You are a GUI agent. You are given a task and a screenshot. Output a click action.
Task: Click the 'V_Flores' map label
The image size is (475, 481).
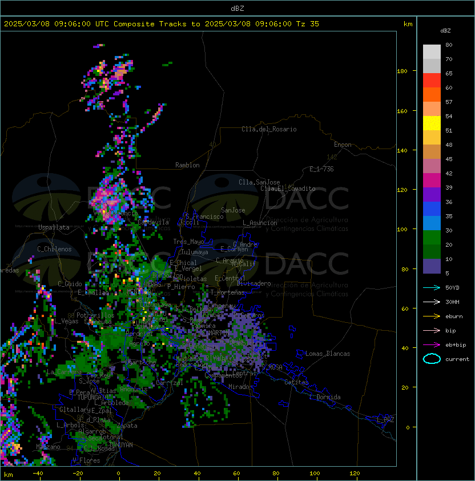86,460
